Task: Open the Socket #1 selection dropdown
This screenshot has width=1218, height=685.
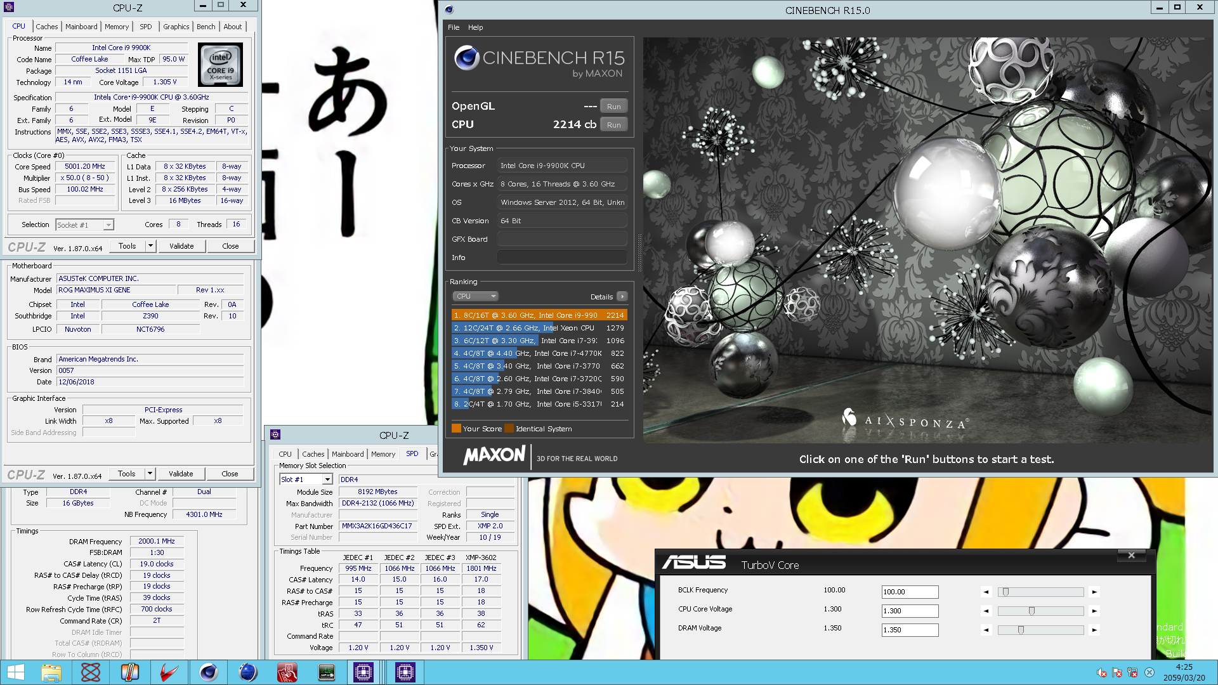Action: pos(84,225)
